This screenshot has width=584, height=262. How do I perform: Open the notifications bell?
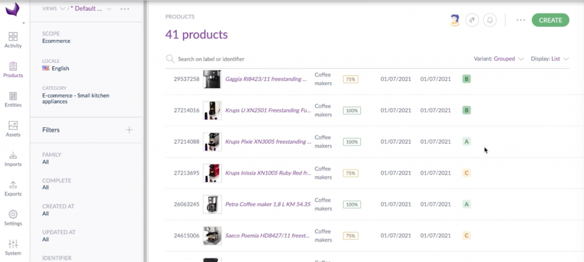pos(490,20)
